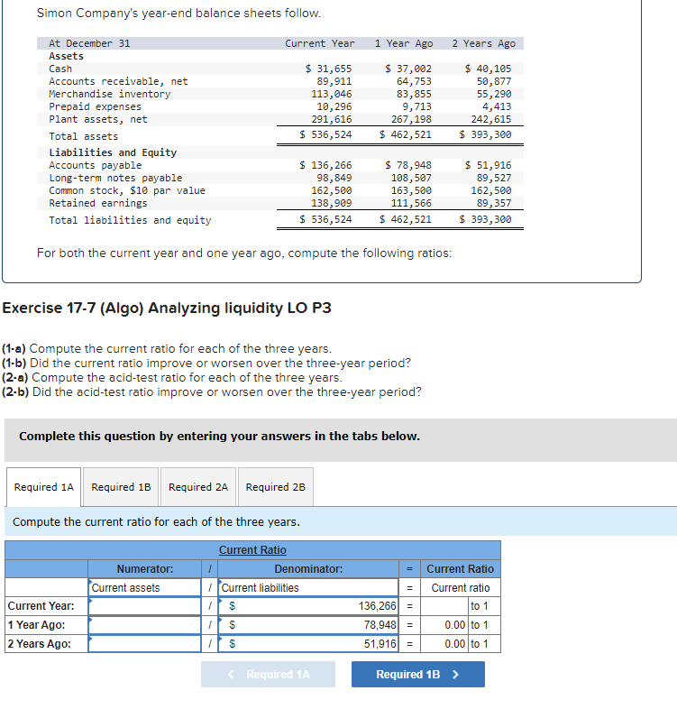Click the Long-term notes payable label

(x=115, y=179)
